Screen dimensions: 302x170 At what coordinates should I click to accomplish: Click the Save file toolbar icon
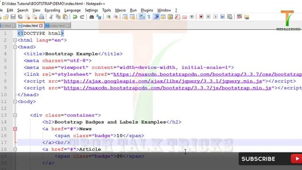pyautogui.click(x=13, y=17)
